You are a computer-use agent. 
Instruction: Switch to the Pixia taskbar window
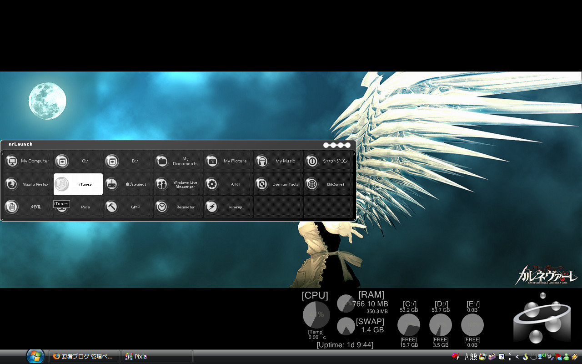click(x=157, y=357)
